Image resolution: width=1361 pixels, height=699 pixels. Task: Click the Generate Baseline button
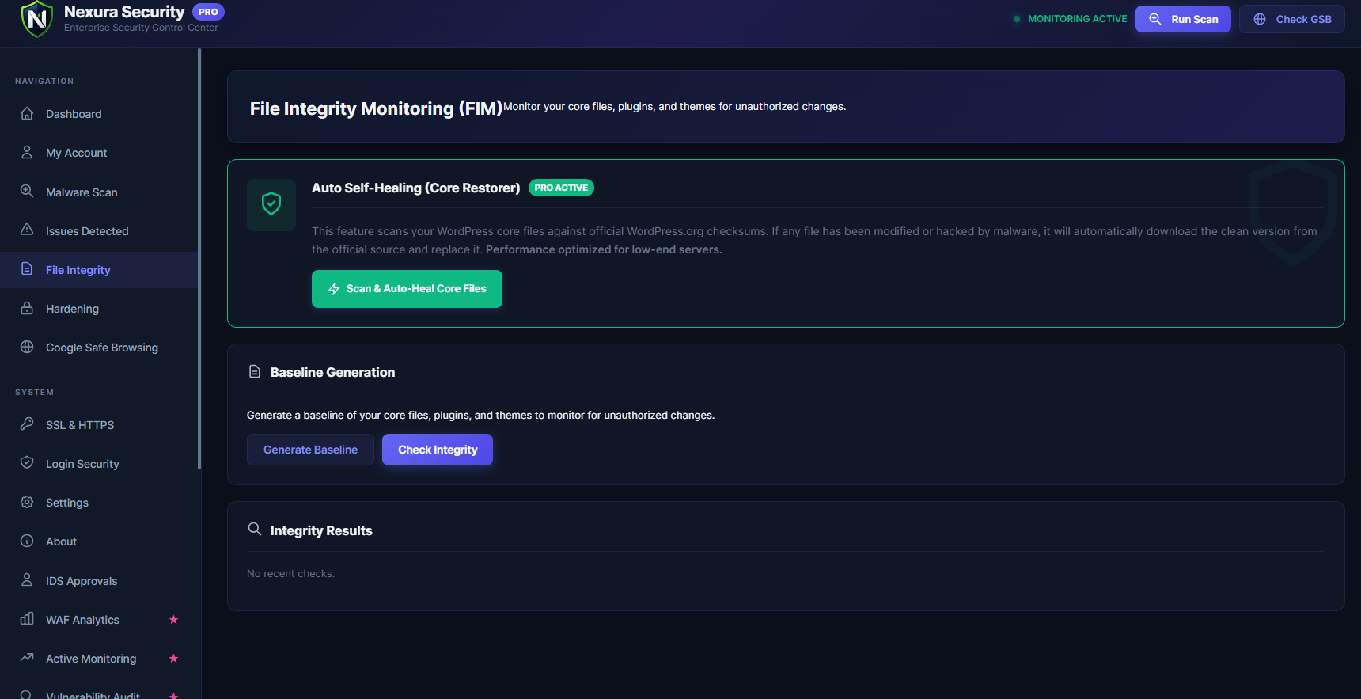click(x=310, y=450)
